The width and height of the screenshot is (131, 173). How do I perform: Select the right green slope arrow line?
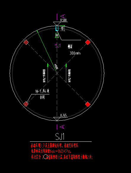tap(66, 73)
